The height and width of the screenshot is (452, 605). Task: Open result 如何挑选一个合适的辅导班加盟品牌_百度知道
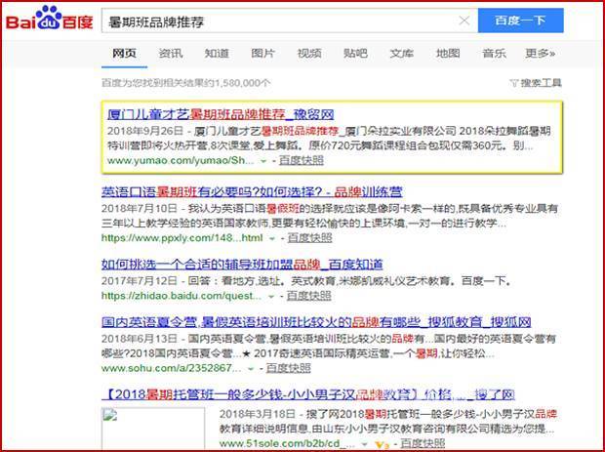pyautogui.click(x=242, y=265)
